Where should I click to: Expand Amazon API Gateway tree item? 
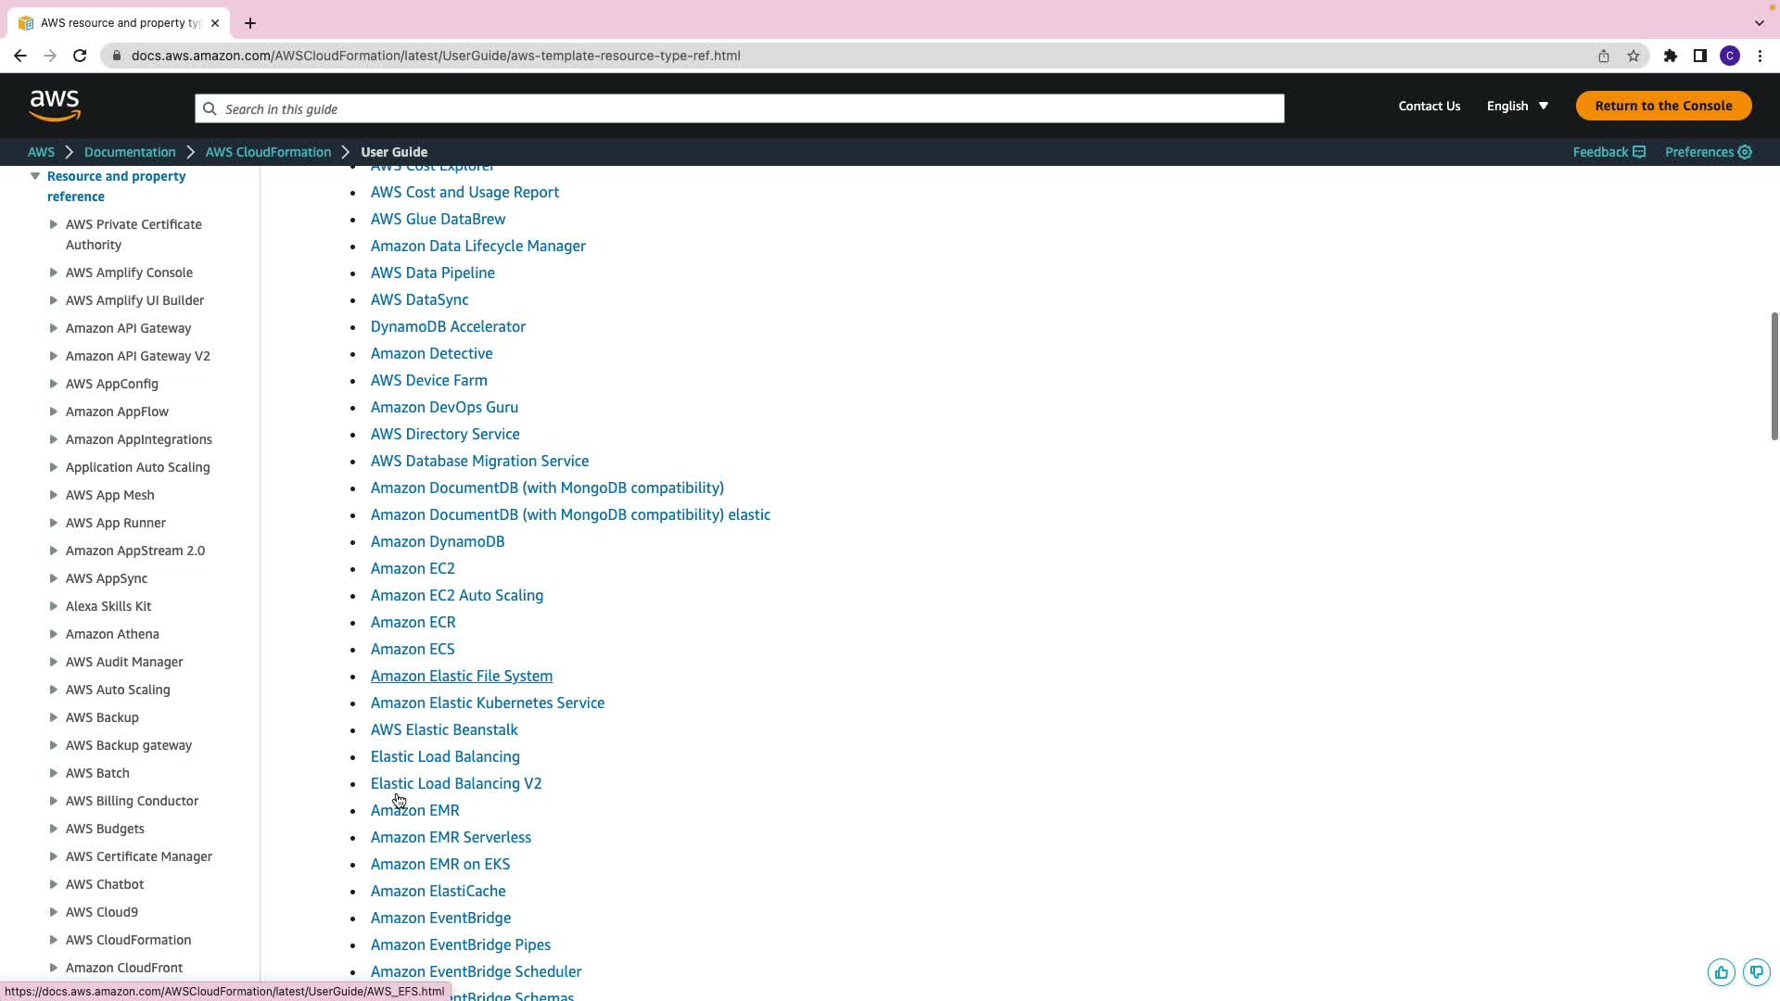pyautogui.click(x=54, y=328)
